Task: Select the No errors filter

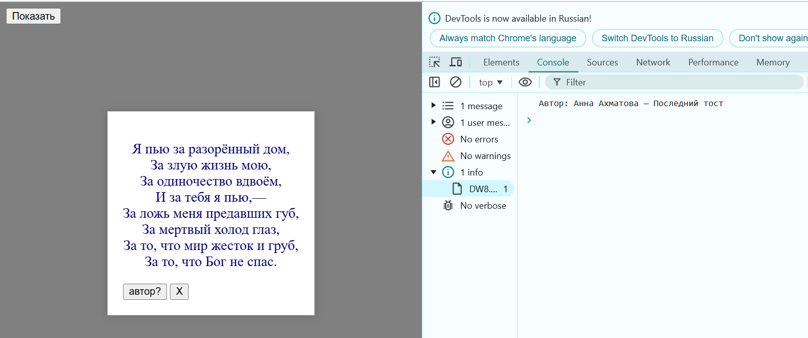Action: (478, 139)
